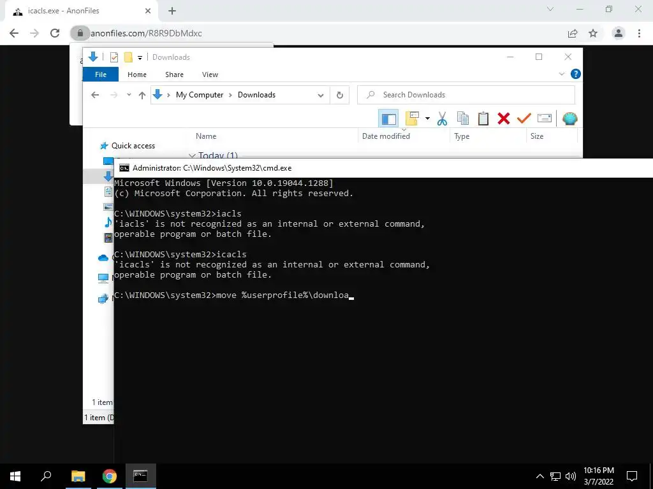Select the Videos film icon in navigation pane
This screenshot has height=489, width=653.
[108, 238]
